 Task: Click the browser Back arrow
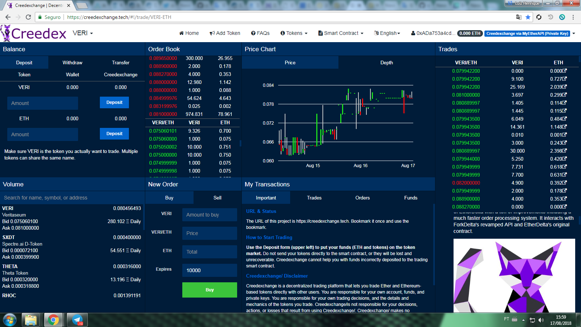[x=8, y=17]
